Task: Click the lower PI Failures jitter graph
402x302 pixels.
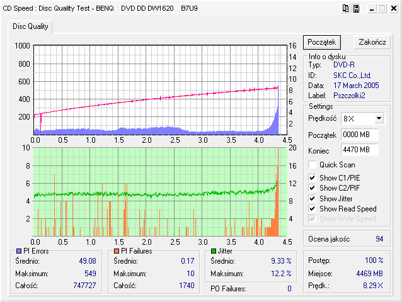Action: (160, 192)
